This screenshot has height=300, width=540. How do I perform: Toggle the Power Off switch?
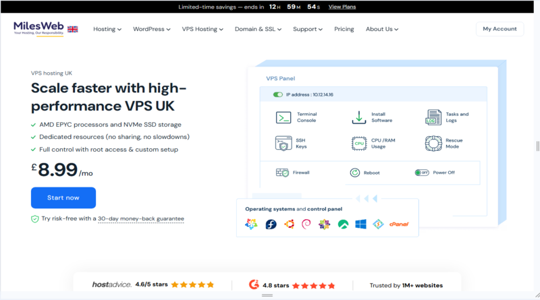tap(422, 173)
